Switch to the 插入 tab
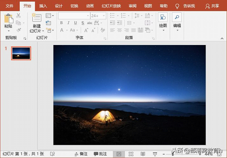Screen dimensions: 227x158 (43, 6)
